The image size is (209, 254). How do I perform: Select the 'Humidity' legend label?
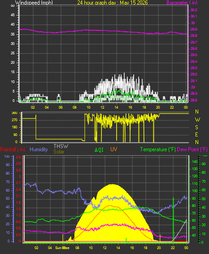[x=39, y=149]
